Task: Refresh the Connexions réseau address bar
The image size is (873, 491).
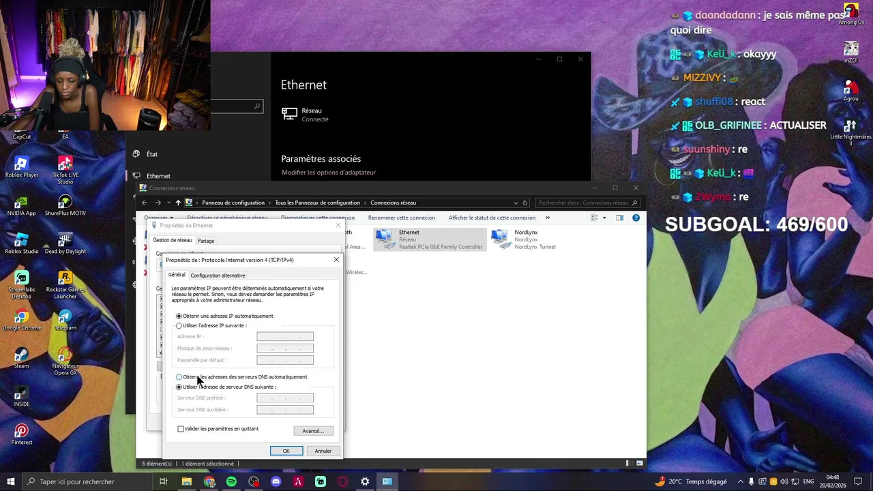Action: pyautogui.click(x=525, y=203)
